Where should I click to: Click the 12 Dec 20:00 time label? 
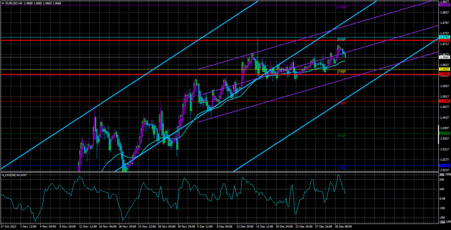pyautogui.click(x=245, y=227)
